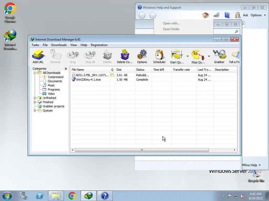269x201 pixels.
Task: Select the Documents category
Action: [x=55, y=81]
